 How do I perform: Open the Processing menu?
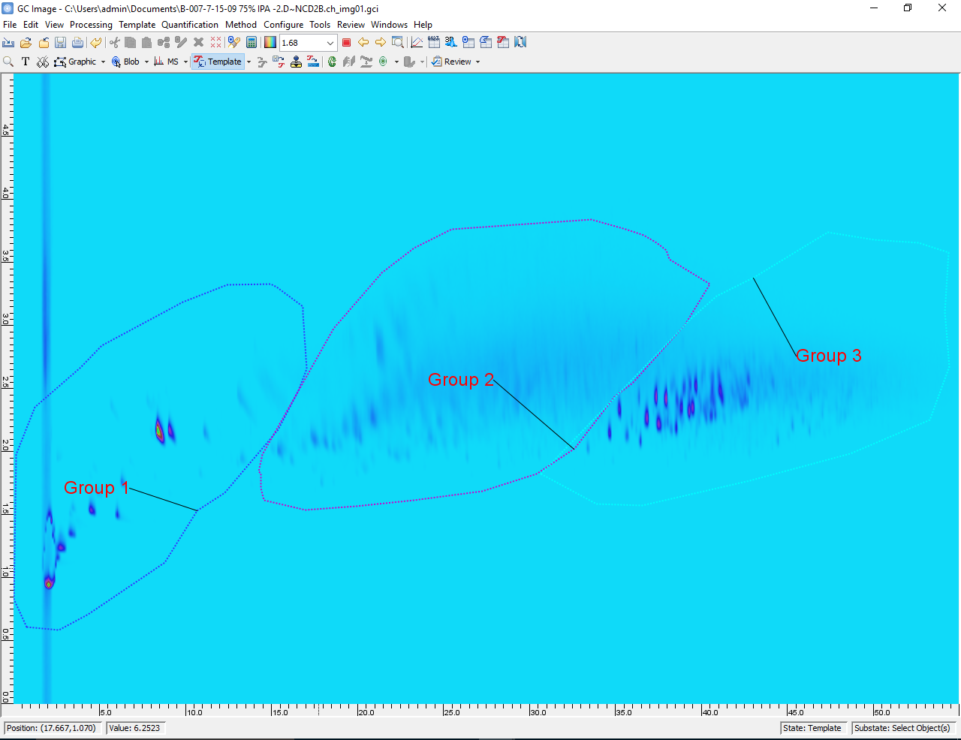point(91,24)
